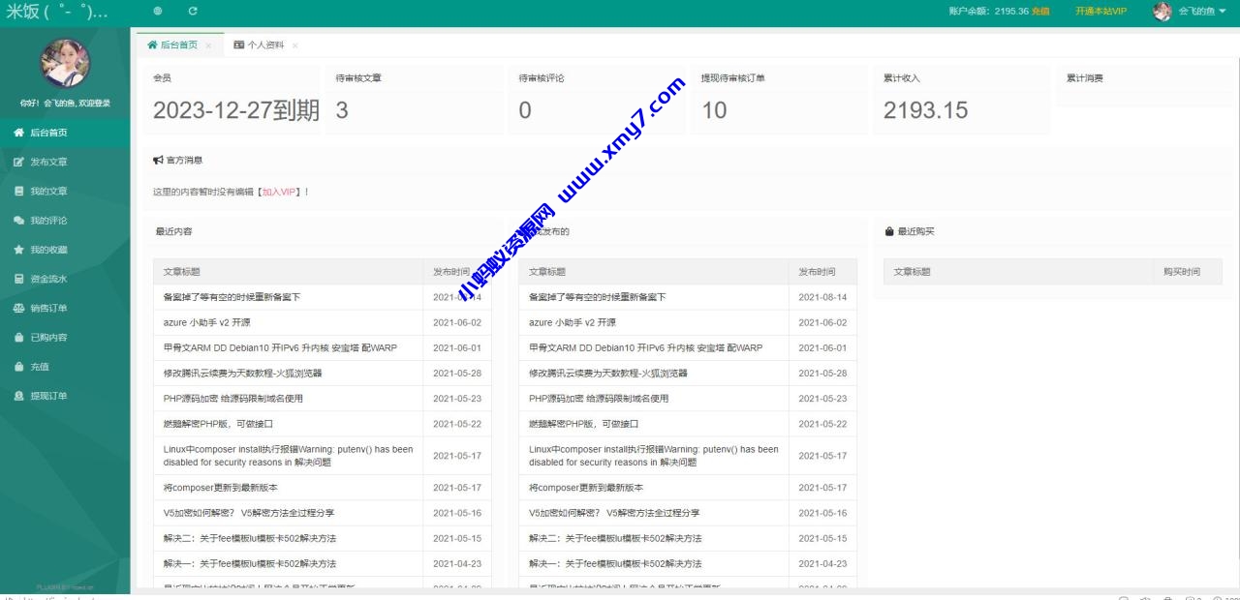Click the megaphone icon beside 官方消息

[157, 160]
